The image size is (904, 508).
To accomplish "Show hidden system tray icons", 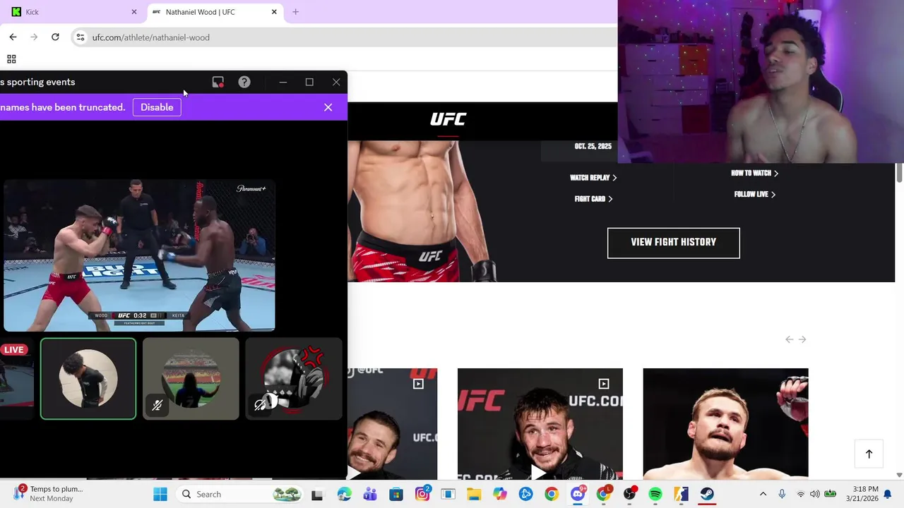I will (x=763, y=494).
